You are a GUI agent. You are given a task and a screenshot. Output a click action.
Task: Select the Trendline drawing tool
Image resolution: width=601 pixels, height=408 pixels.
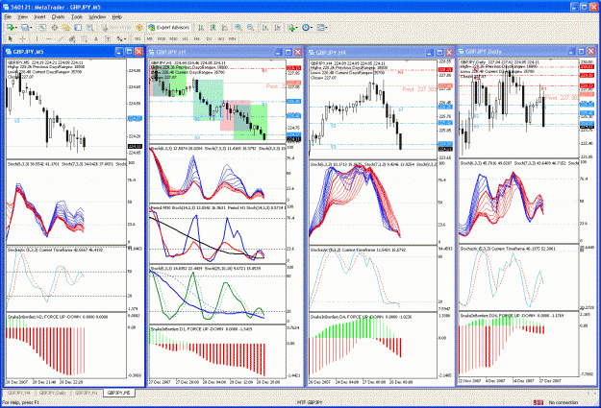[x=61, y=38]
